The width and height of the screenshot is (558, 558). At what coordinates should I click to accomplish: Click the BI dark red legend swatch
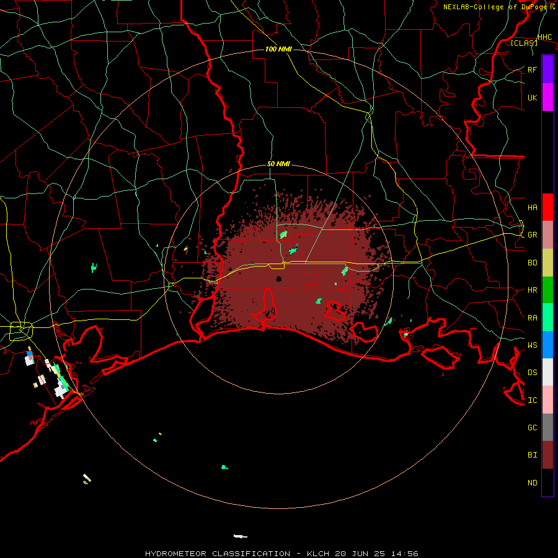click(x=547, y=455)
